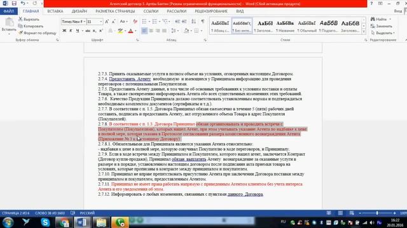Screen dimensions: 407x228
Task: Open ribbon display options icon
Action: 380,3
